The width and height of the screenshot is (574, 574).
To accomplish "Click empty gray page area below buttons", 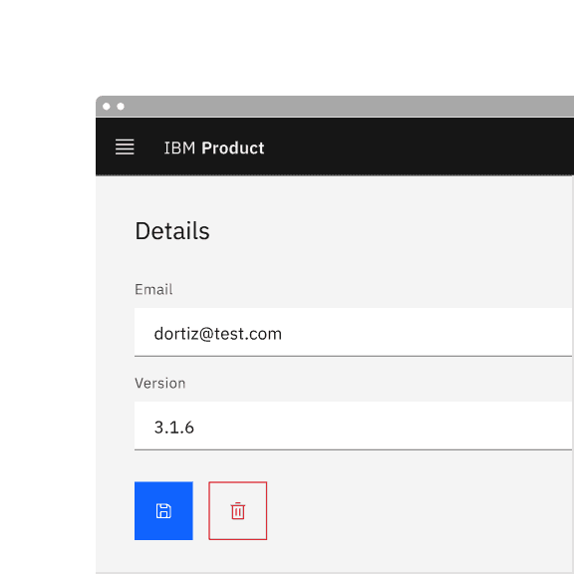I will pos(403,556).
